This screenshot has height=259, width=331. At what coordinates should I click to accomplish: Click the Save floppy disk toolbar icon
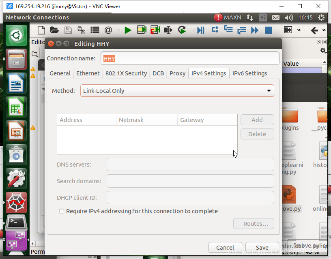click(x=68, y=30)
